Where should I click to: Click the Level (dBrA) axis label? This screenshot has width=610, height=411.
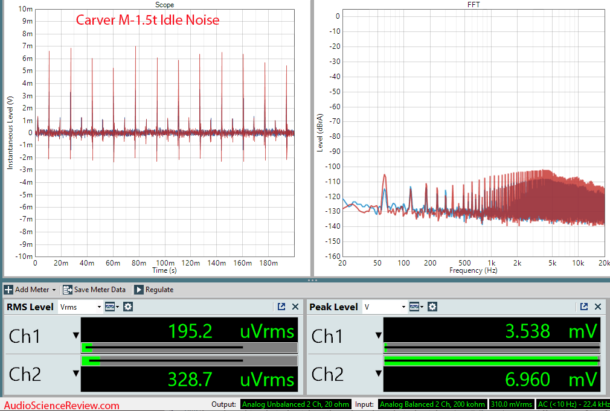[x=319, y=133]
